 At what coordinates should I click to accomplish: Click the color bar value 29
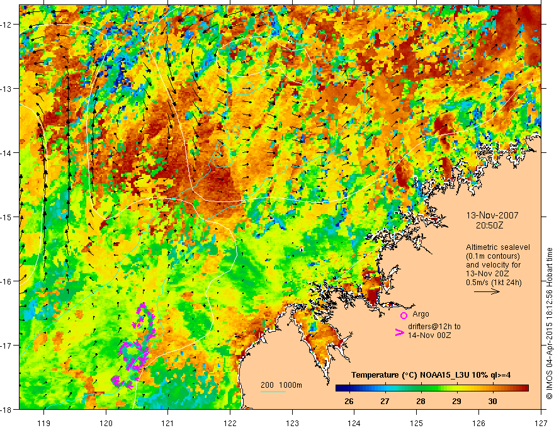coord(456,402)
